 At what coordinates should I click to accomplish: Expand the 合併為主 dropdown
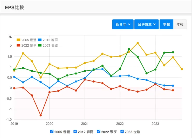(x=146, y=24)
